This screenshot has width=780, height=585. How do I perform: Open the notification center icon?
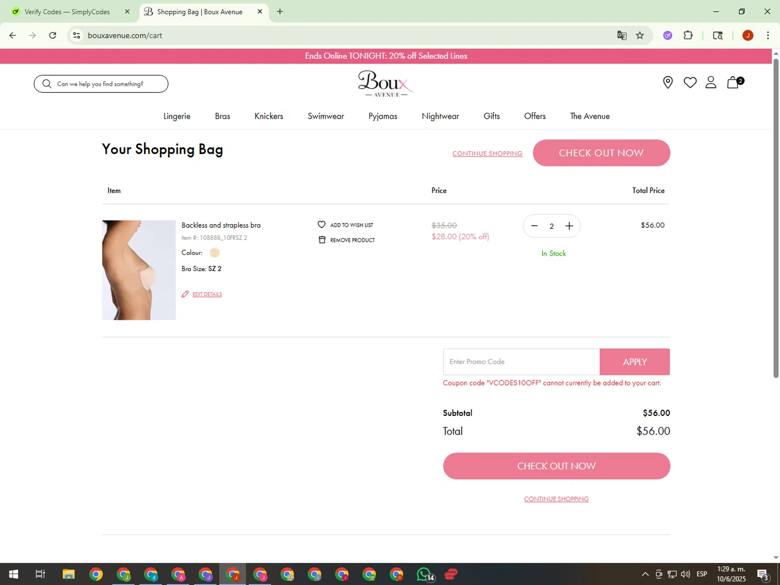click(x=763, y=574)
